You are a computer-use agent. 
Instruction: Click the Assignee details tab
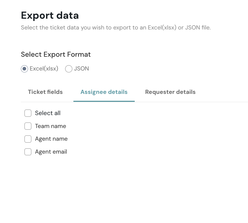104,92
